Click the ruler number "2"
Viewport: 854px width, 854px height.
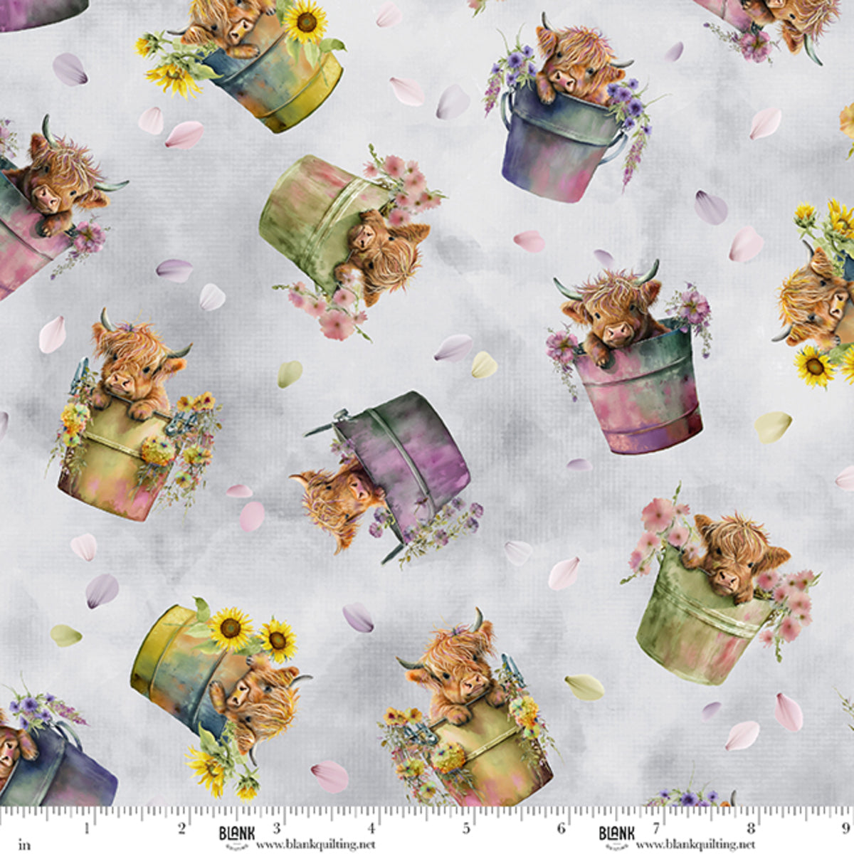pyautogui.click(x=181, y=828)
